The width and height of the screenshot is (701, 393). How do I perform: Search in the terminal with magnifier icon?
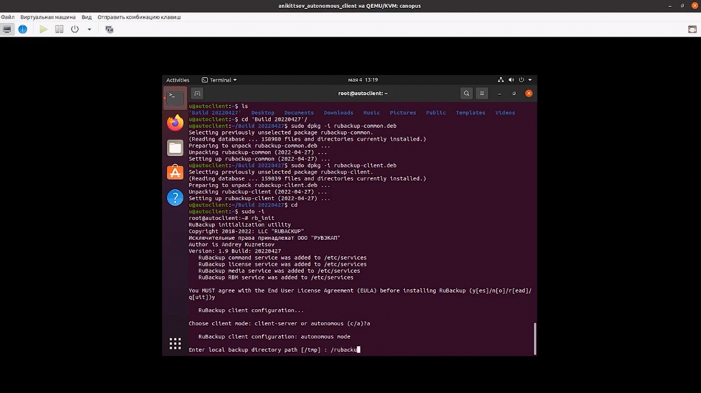click(x=466, y=94)
